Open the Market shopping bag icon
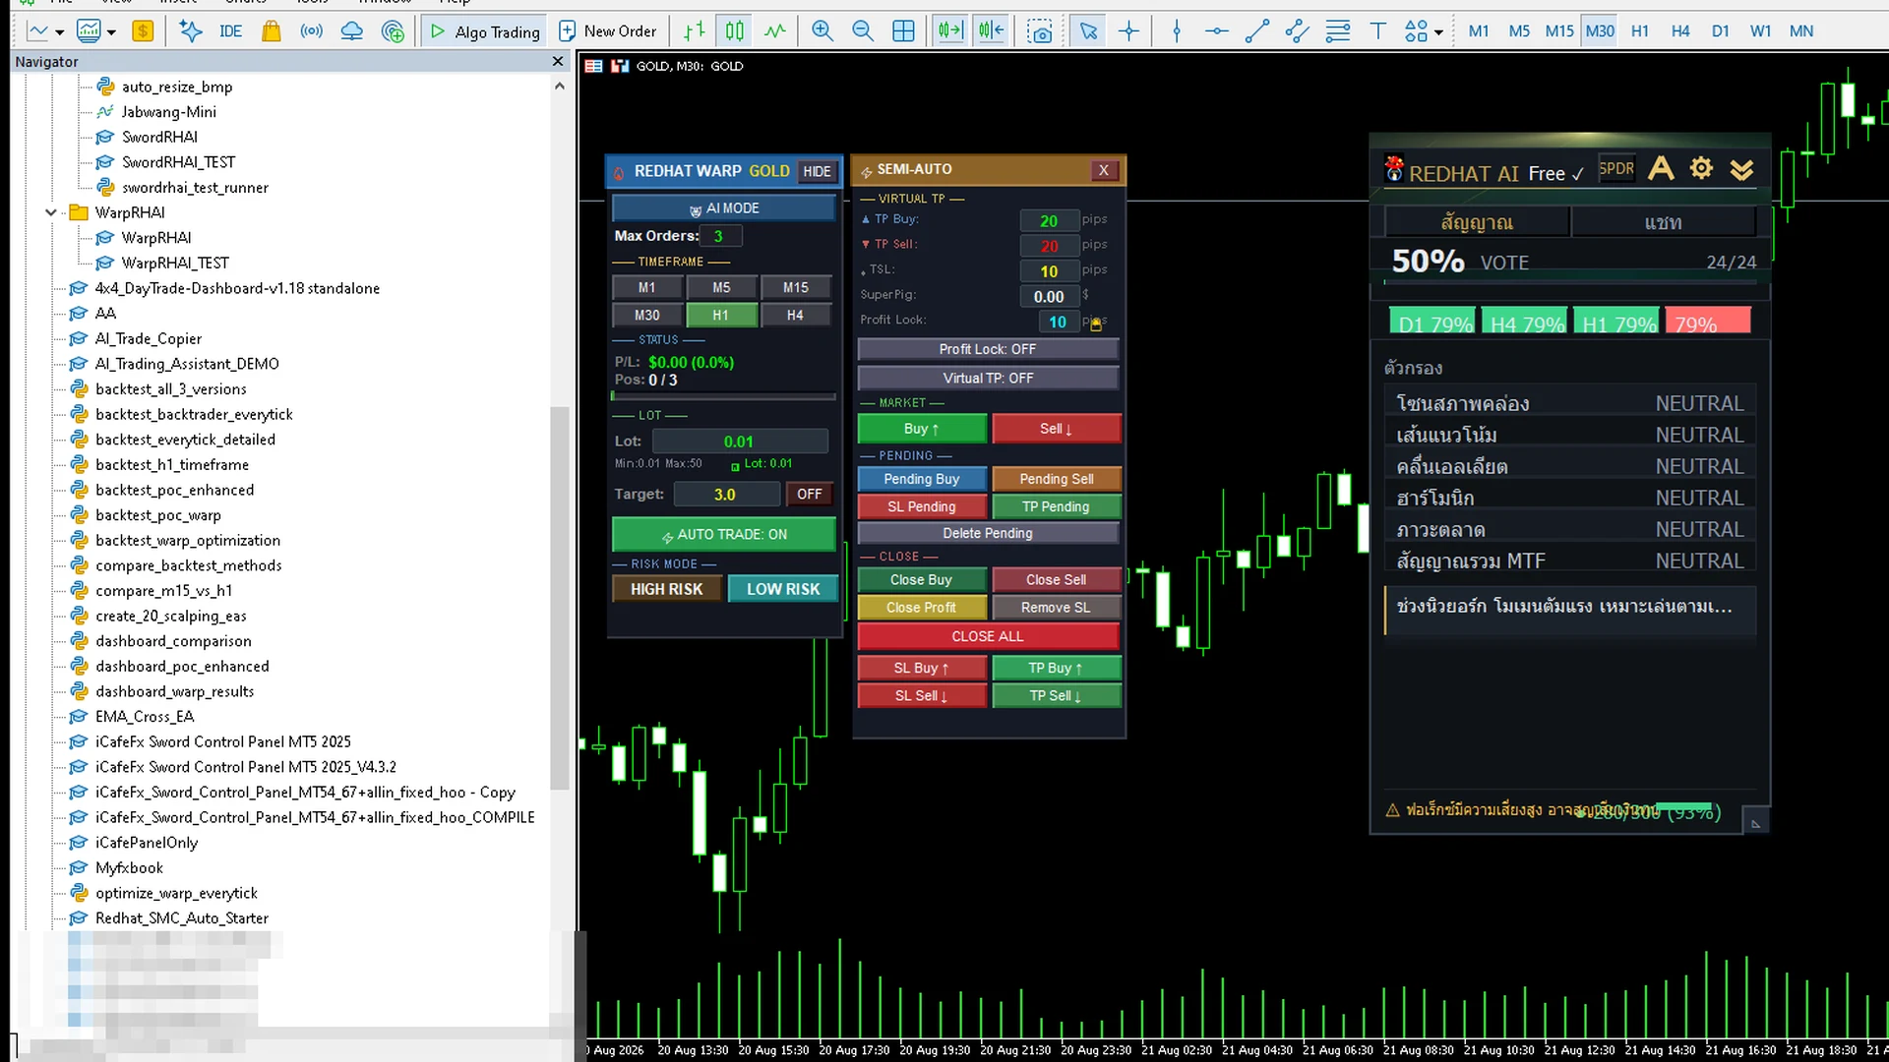This screenshot has width=1889, height=1062. [x=272, y=31]
